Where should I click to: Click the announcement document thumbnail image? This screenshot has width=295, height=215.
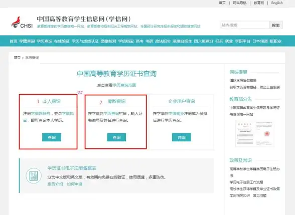(x=254, y=134)
